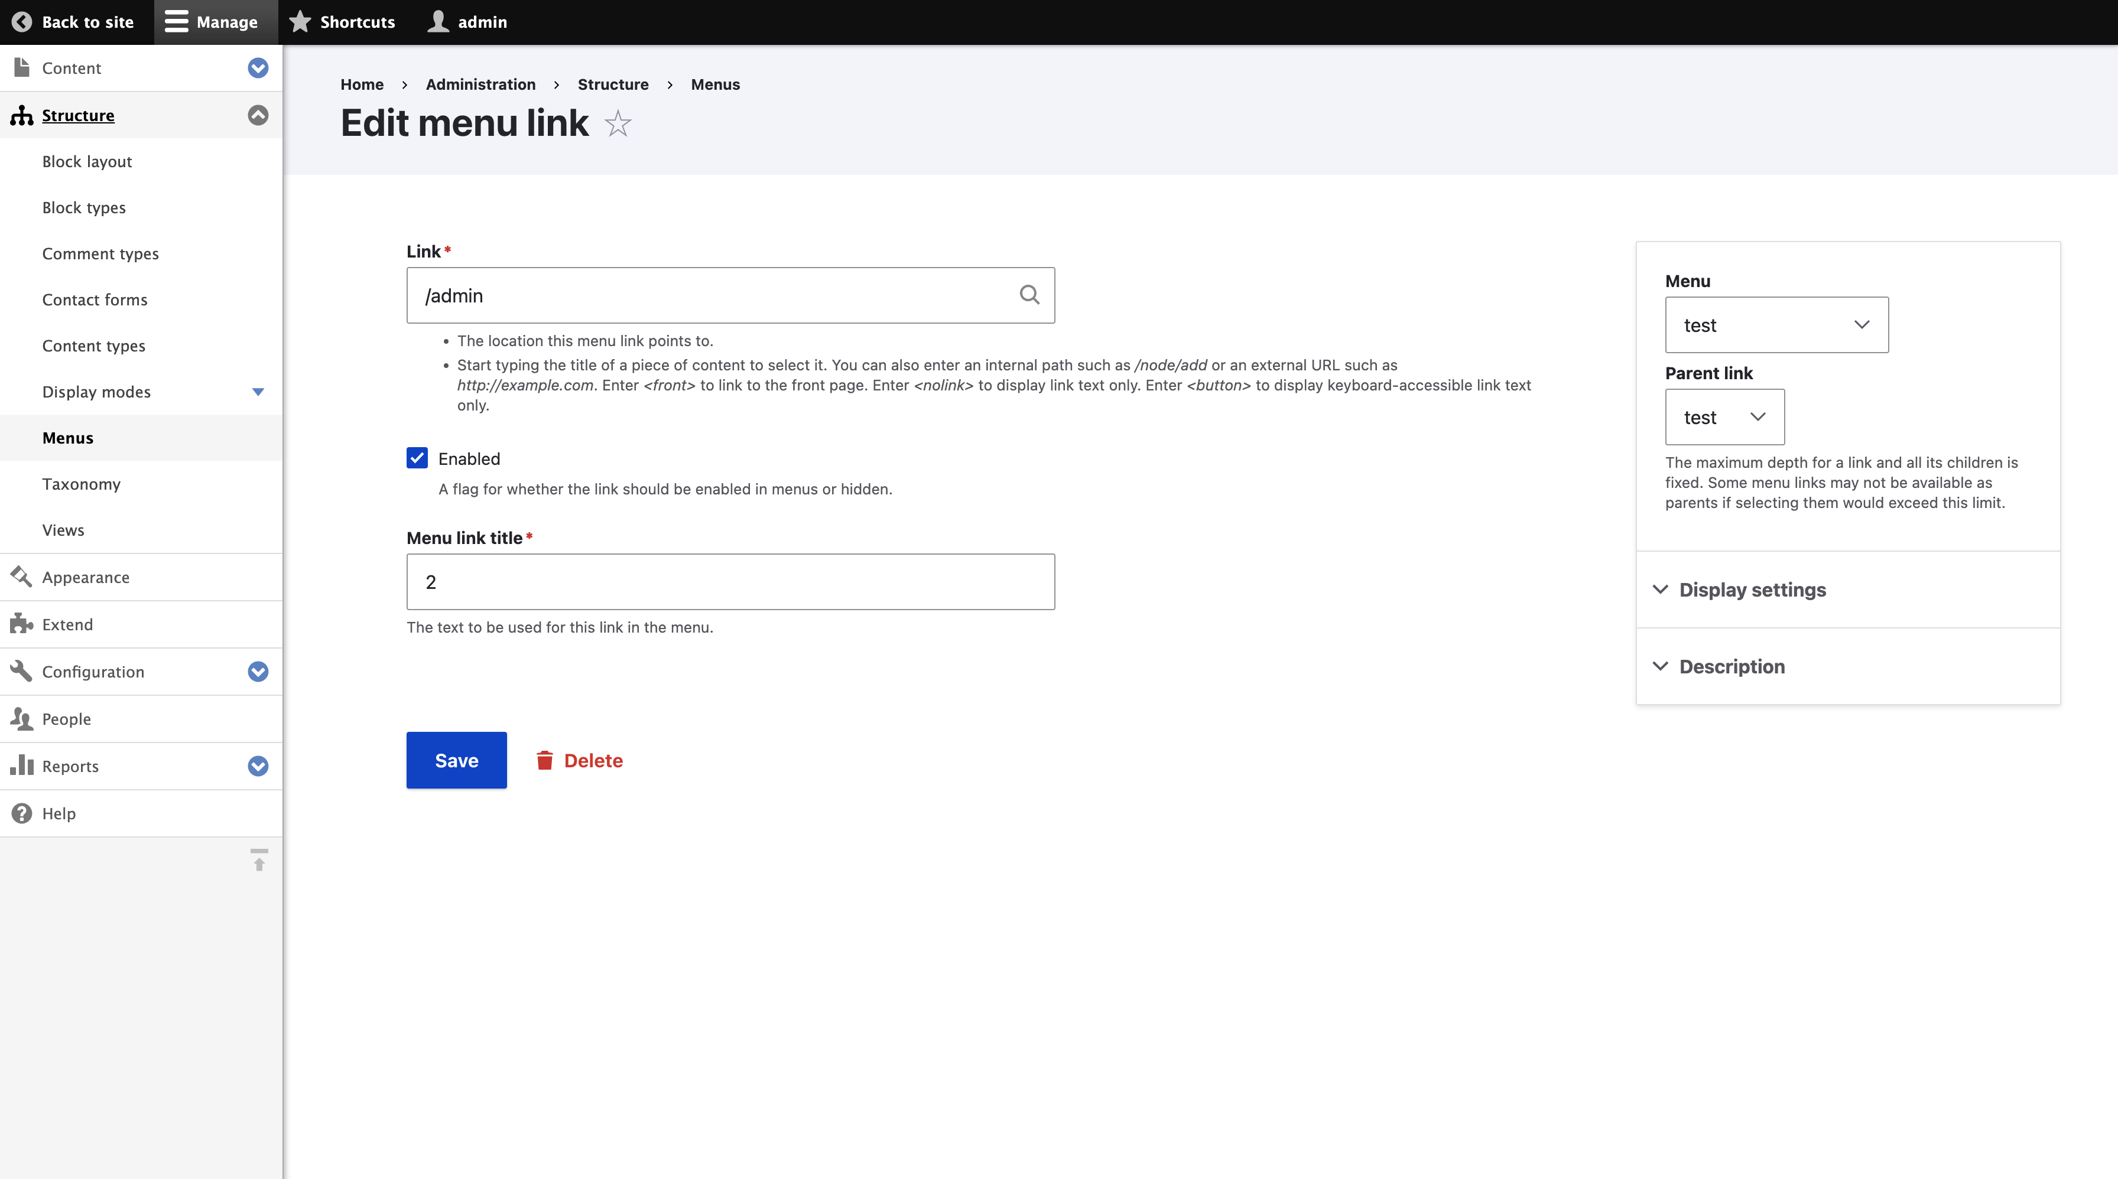2118x1179 pixels.
Task: Expand the Display settings section
Action: 1752,590
